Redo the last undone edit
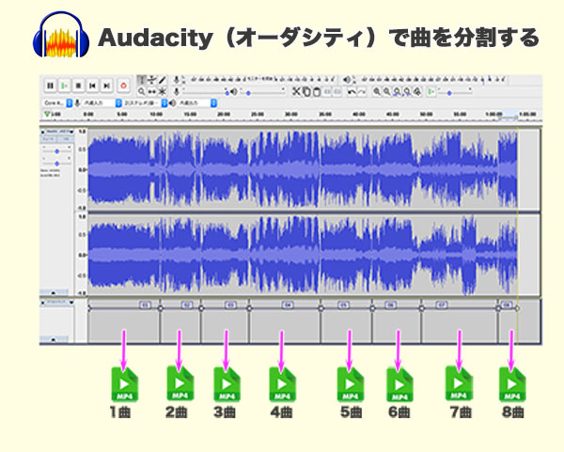This screenshot has height=452, width=564. [362, 92]
